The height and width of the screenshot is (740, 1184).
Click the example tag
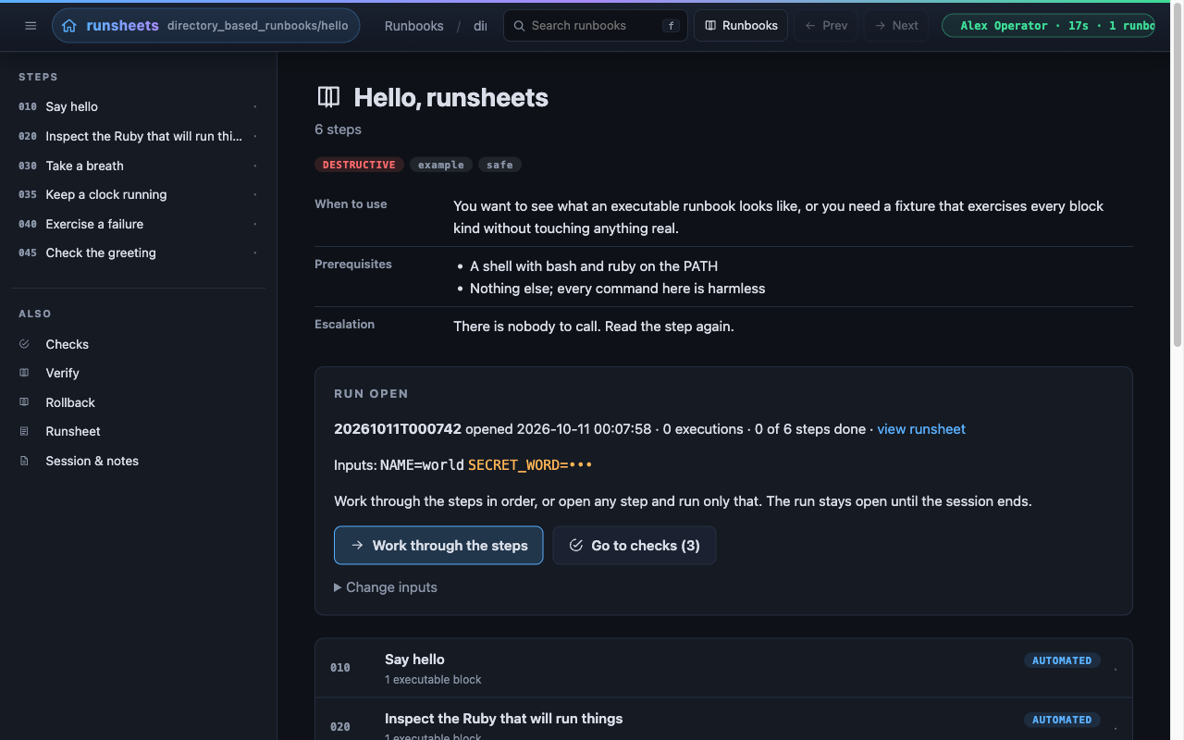click(441, 165)
